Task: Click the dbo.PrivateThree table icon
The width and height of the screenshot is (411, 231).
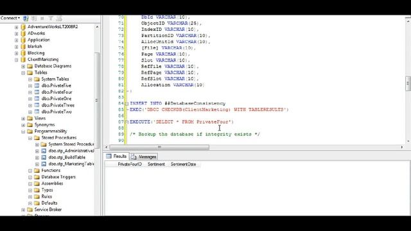Action: coord(37,105)
